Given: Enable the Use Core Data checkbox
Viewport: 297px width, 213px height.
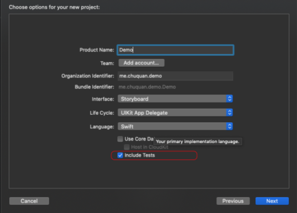Looking at the screenshot, I should pos(120,139).
